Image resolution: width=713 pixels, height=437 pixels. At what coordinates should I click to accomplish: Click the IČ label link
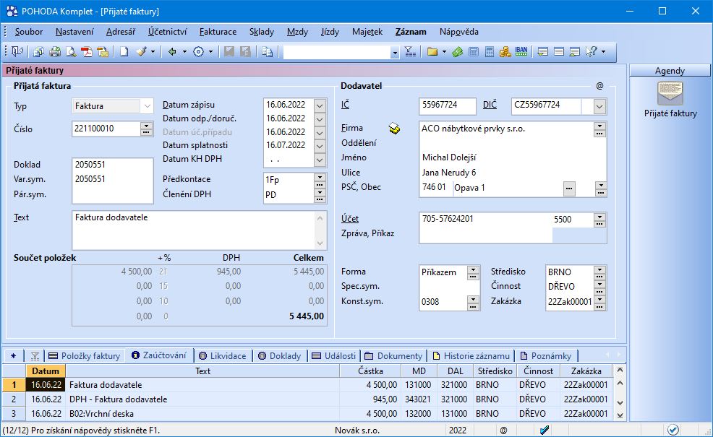coord(345,105)
